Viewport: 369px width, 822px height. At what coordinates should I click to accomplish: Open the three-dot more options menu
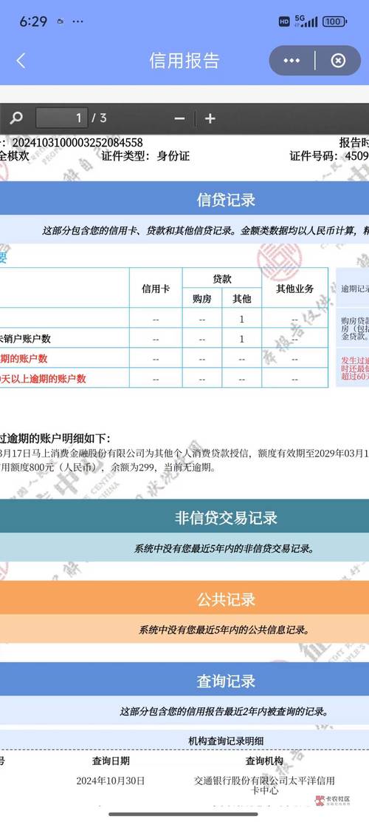click(292, 61)
